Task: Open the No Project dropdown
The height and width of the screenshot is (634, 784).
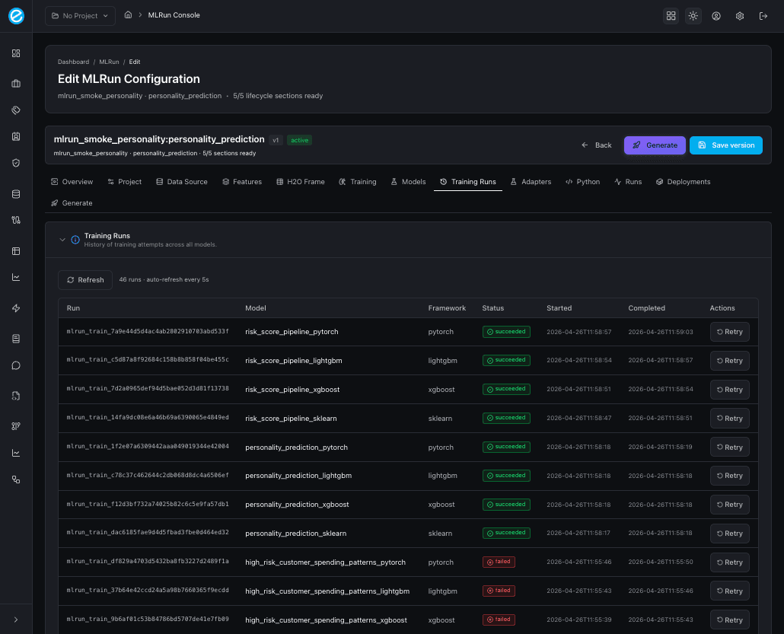Action: [x=79, y=15]
